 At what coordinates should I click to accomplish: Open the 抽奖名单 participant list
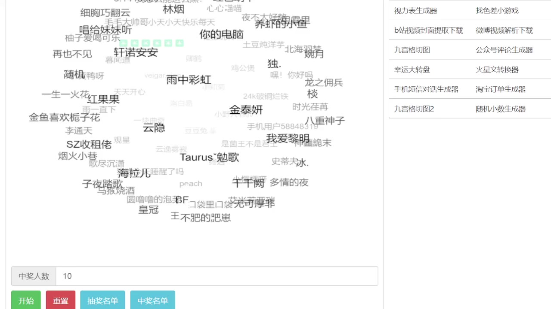102,300
